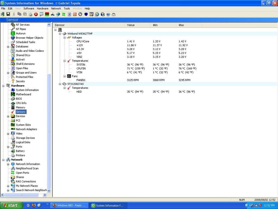
Task: Open the Windows Start menu
Action: click(x=11, y=205)
